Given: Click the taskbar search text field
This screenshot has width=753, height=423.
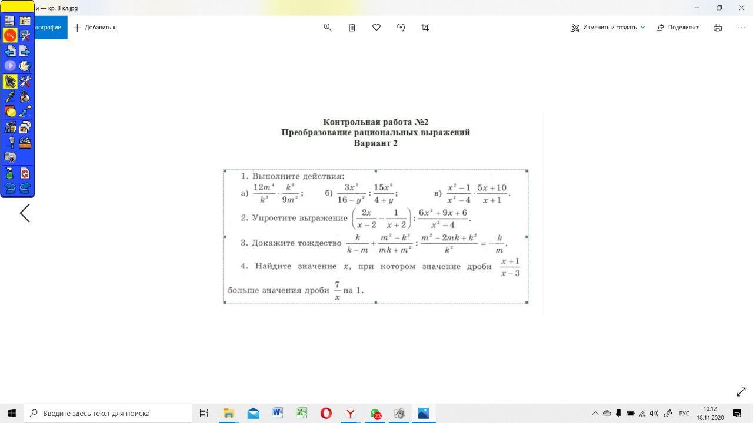Looking at the screenshot, I should coord(108,413).
